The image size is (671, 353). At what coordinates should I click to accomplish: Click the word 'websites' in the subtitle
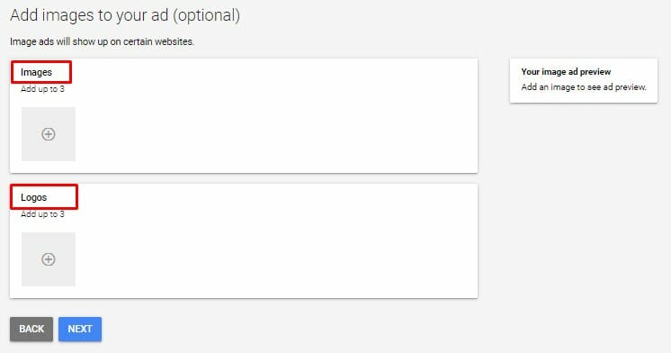174,41
